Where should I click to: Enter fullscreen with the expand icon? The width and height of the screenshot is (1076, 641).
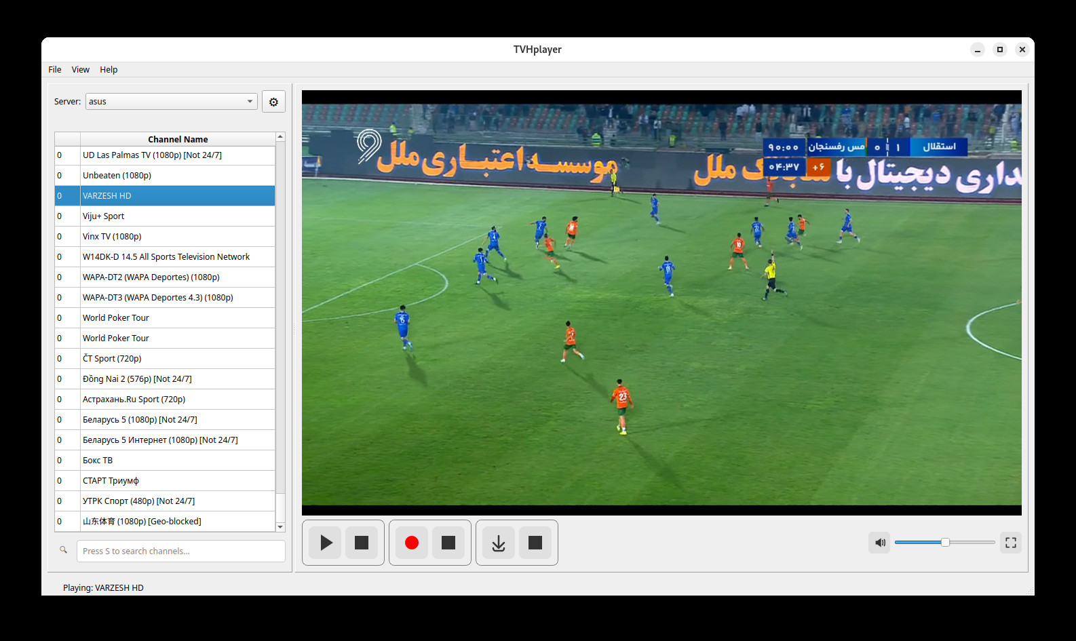click(1011, 543)
